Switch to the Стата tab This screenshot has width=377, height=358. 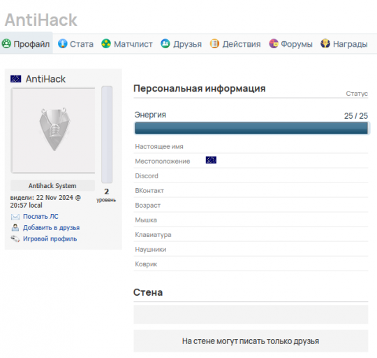click(x=75, y=44)
